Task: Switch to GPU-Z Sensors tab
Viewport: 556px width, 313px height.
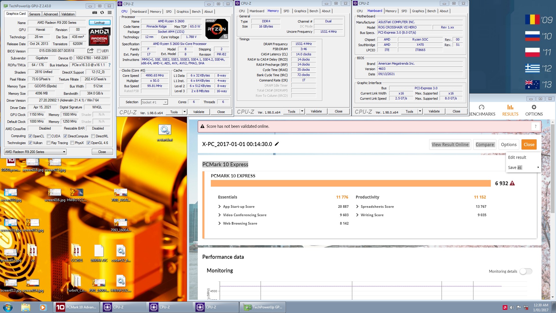Action: pos(34,14)
